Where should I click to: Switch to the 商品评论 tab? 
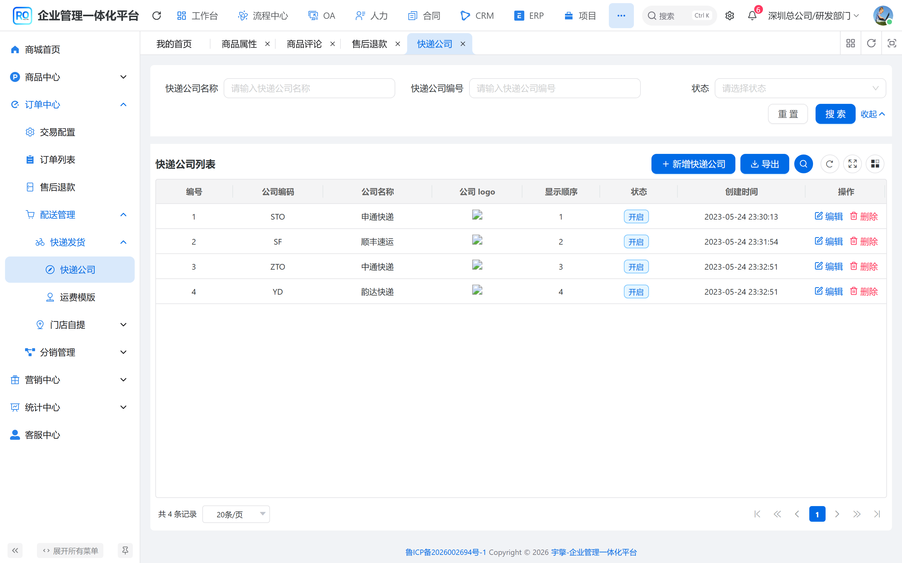click(304, 44)
